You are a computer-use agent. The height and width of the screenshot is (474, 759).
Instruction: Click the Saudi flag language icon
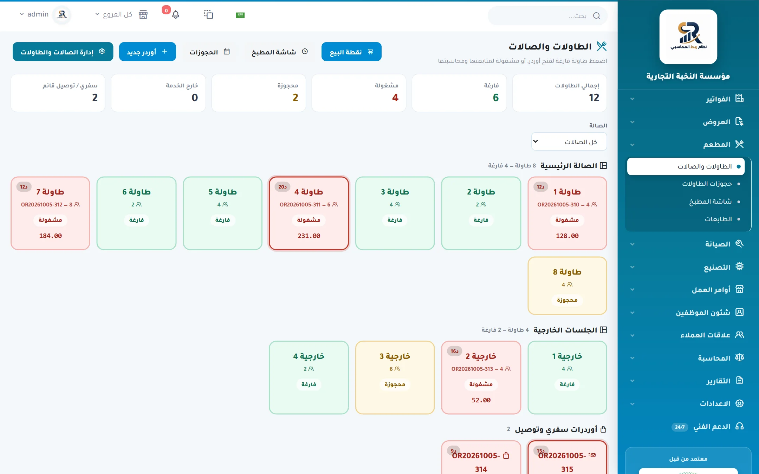click(240, 15)
